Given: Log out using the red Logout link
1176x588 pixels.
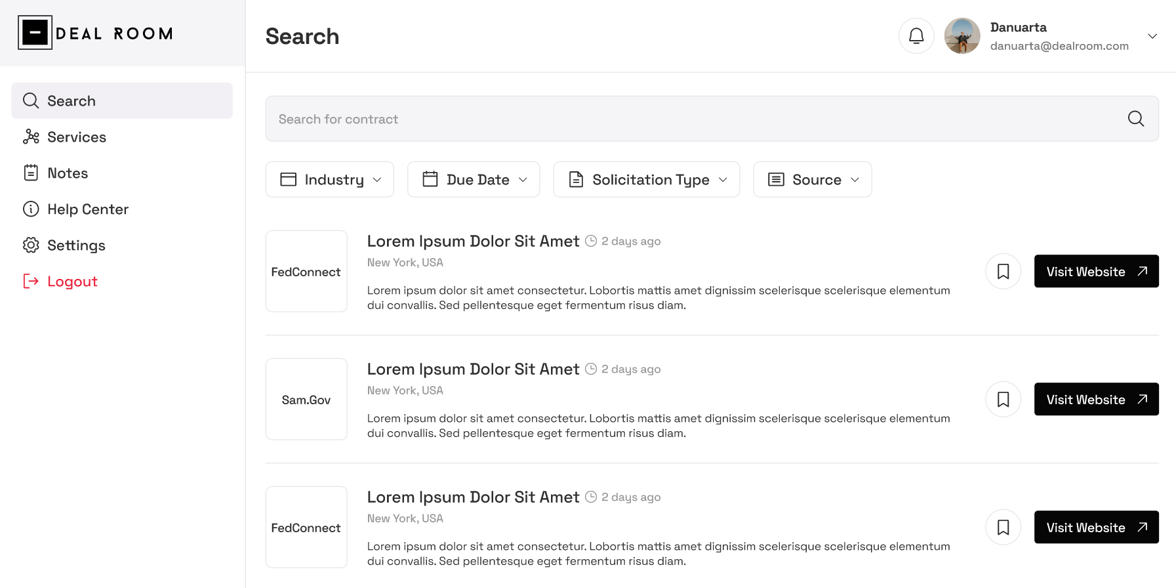Looking at the screenshot, I should pos(71,282).
